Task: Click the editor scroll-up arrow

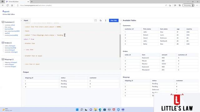Action: tap(120, 24)
